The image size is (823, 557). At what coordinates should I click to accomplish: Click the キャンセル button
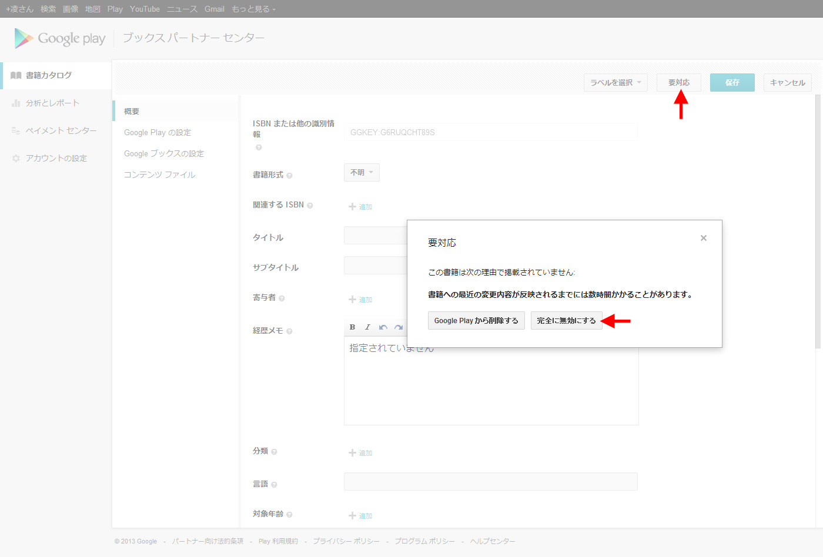point(788,83)
